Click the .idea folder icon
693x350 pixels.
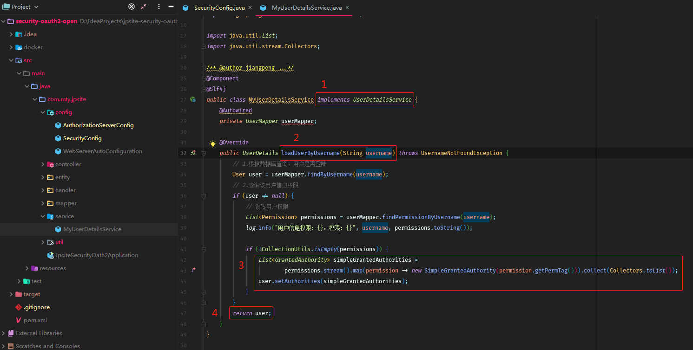click(x=19, y=34)
